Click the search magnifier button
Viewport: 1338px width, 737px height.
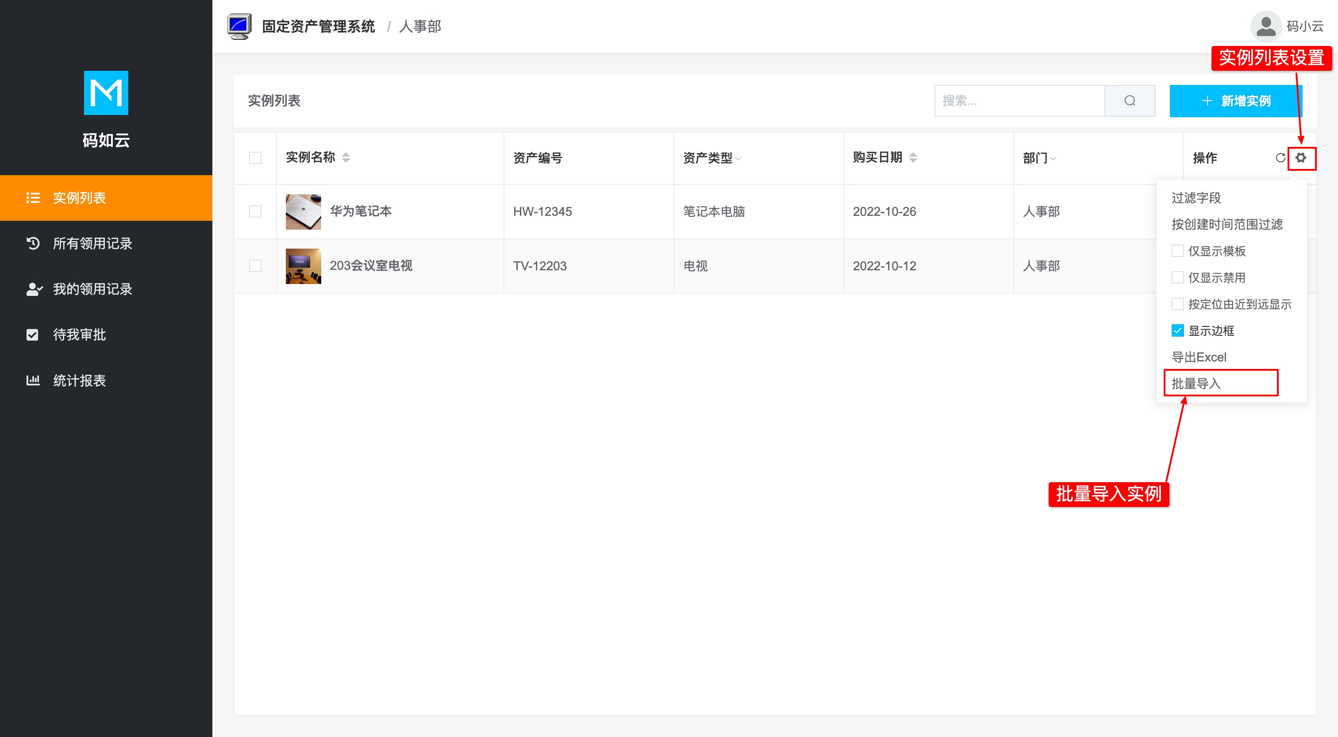[x=1130, y=101]
